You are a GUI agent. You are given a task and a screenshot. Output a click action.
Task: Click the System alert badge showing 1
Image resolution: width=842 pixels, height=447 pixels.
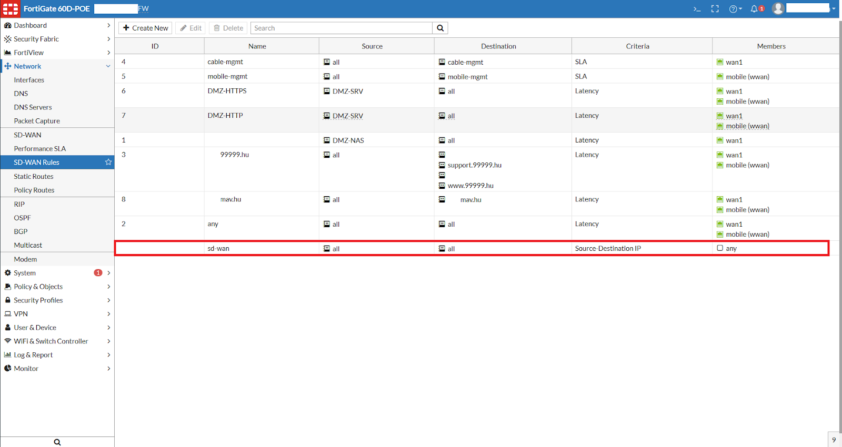(x=98, y=273)
